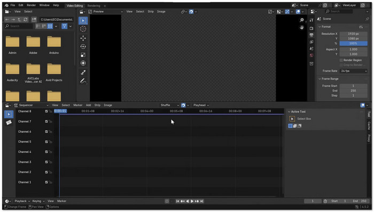
Task: Toggle Channel 4 mute checkbox
Action: [x=46, y=152]
